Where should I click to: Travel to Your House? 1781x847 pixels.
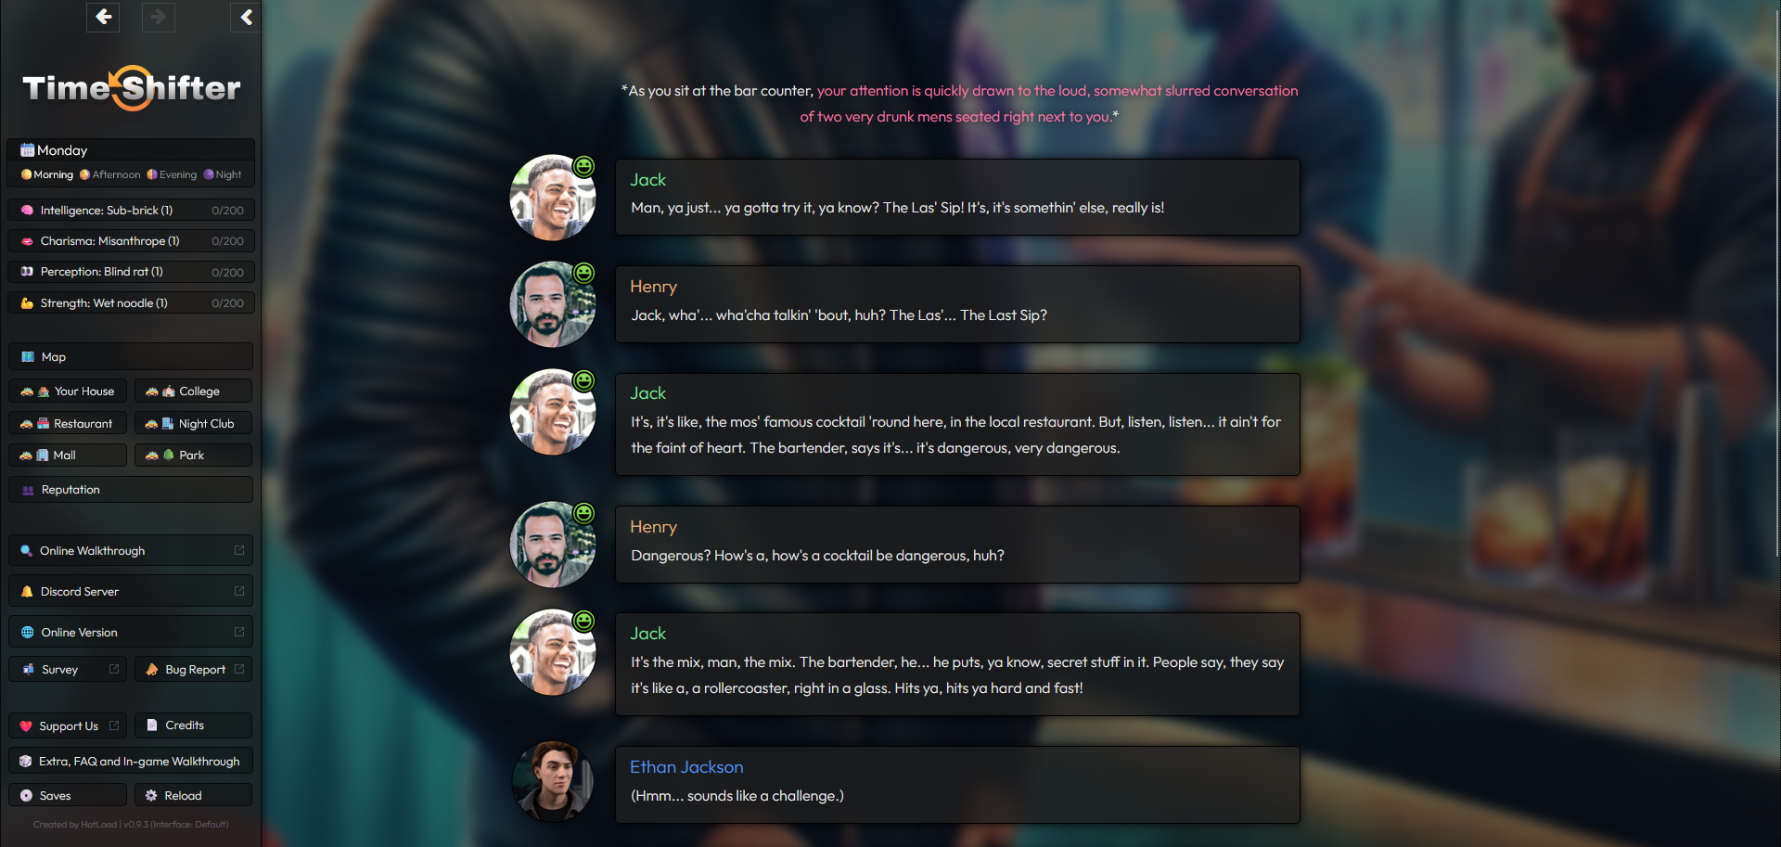click(x=68, y=391)
